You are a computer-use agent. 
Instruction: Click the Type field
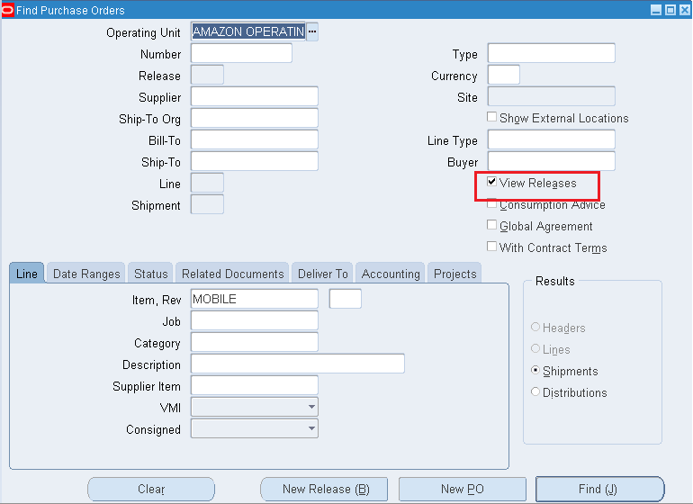pos(551,53)
